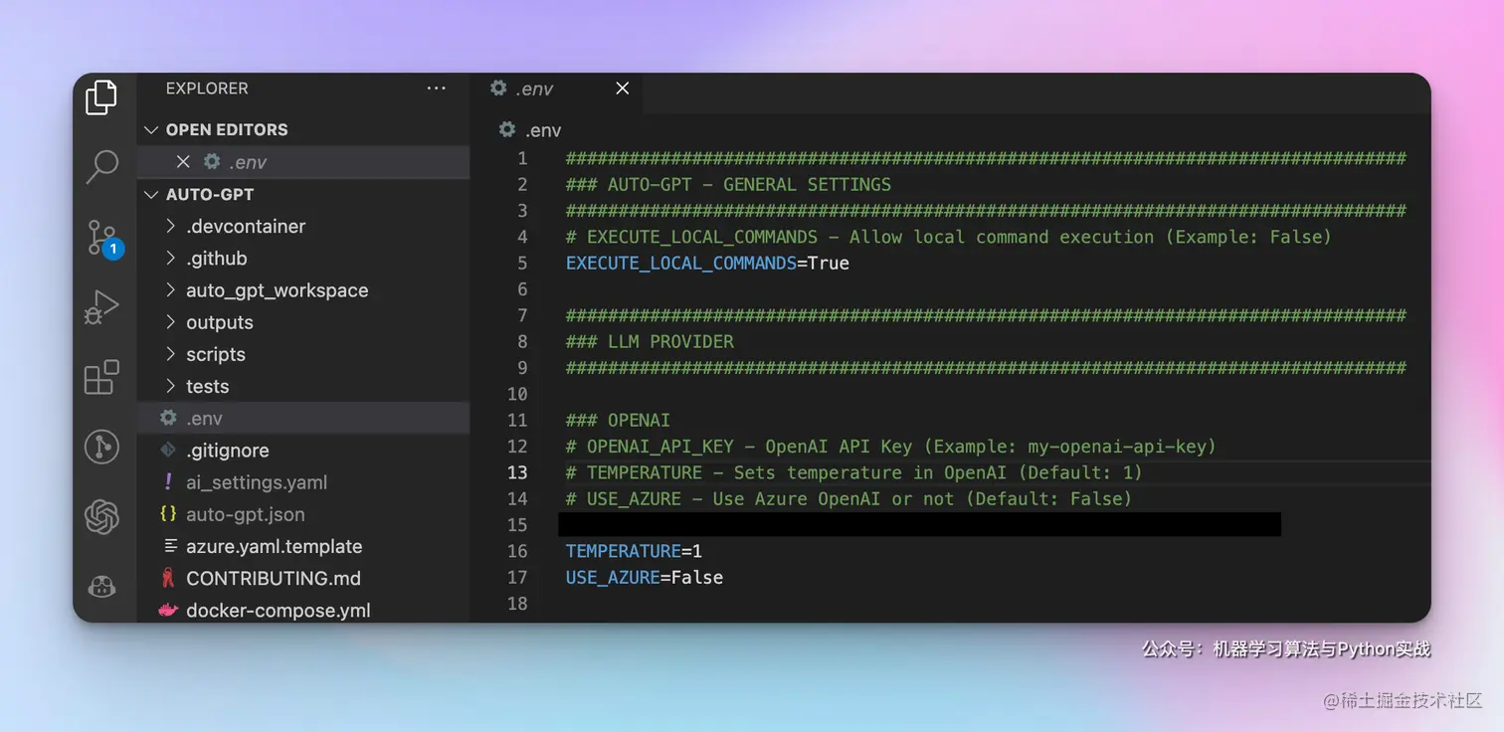Viewport: 1504px width, 732px height.
Task: Click line number 13 in the gutter
Action: 517,472
